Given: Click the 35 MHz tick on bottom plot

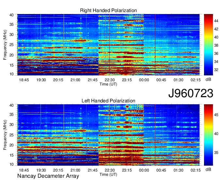Looking at the screenshot, I should click(x=11, y=114).
